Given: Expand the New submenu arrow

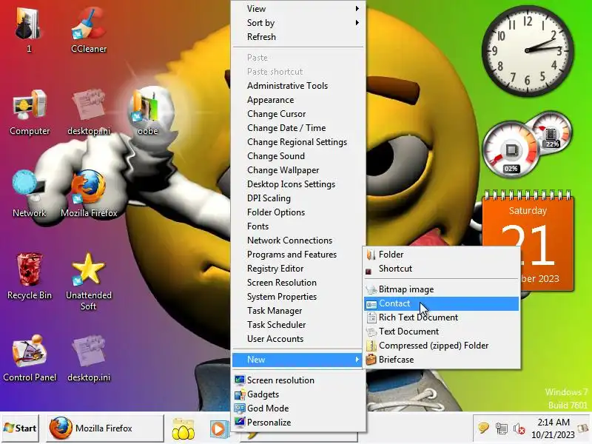Looking at the screenshot, I should [357, 360].
